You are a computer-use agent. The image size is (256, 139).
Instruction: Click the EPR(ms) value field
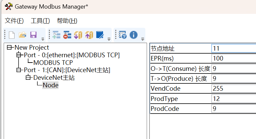pyautogui.click(x=234, y=58)
